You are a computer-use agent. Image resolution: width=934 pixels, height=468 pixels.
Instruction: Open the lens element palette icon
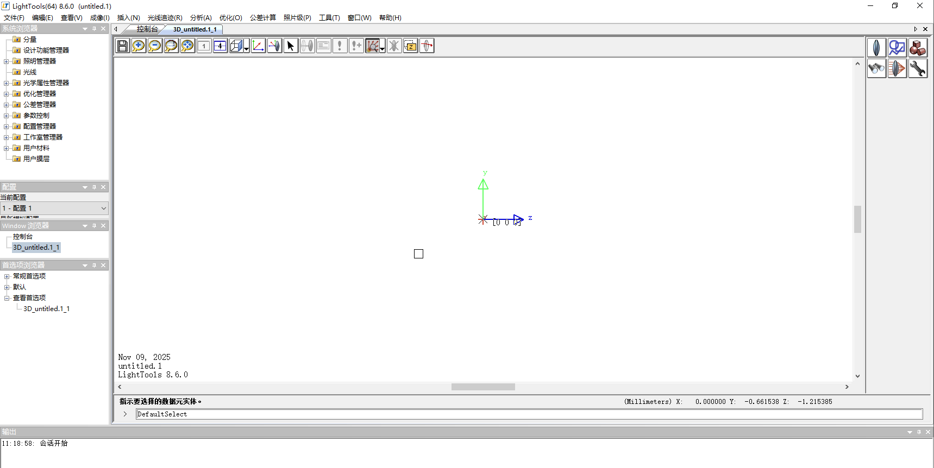pyautogui.click(x=876, y=48)
